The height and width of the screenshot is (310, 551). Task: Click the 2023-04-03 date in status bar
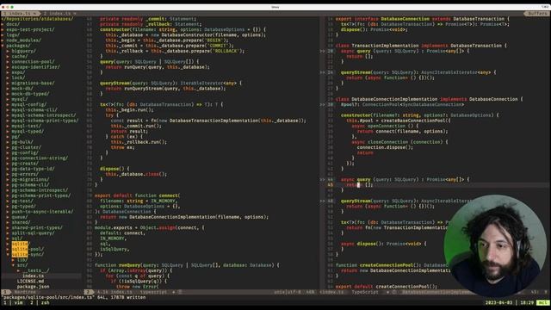[x=499, y=302]
